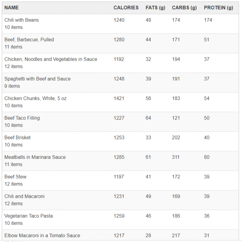
Task: Click the 311 carbs value for Meatballs
Action: 176,157
